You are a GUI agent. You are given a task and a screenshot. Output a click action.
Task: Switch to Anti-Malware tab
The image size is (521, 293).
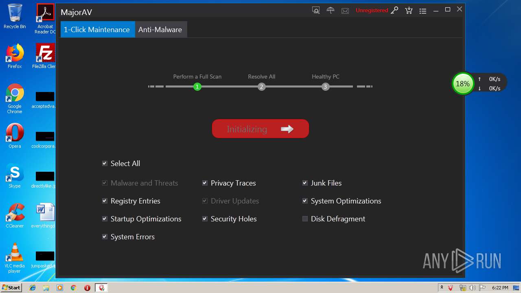tap(161, 29)
